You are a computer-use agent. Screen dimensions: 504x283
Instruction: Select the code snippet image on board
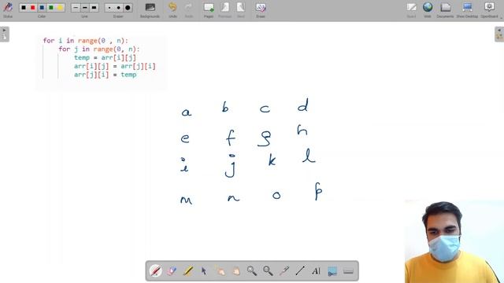[102, 63]
